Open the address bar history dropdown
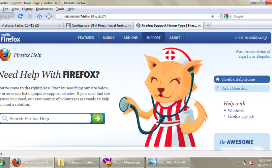The height and width of the screenshot is (168, 272). tap(218, 16)
